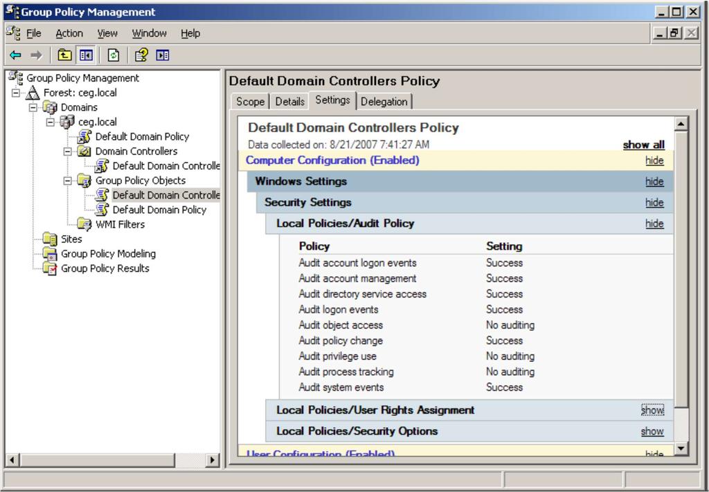Screen dimensions: 709x492
Task: Click the Up one level toolbar icon
Action: click(x=64, y=55)
